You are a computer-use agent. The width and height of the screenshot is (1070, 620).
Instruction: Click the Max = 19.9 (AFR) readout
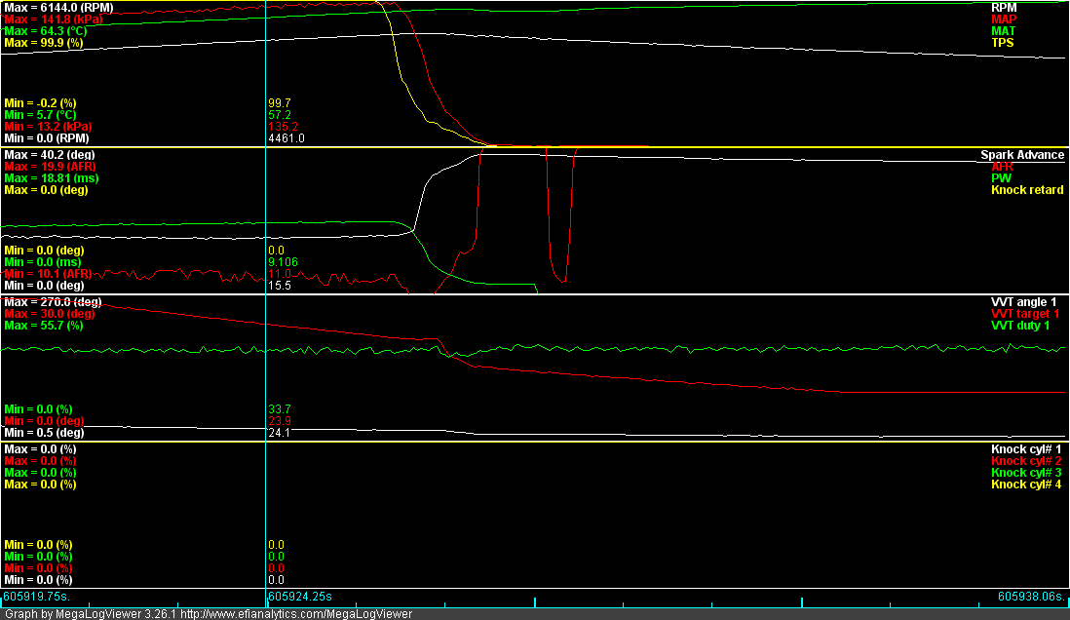(x=52, y=167)
